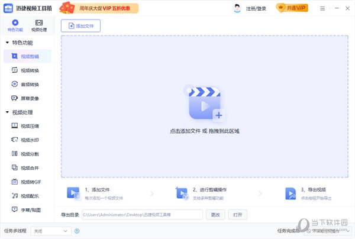Screen dimensions: 355x239
Task: Click the multithread info icon
Action: [77, 231]
